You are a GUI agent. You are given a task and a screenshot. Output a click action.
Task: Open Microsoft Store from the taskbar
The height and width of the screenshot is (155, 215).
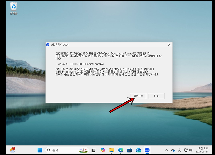click(x=129, y=150)
